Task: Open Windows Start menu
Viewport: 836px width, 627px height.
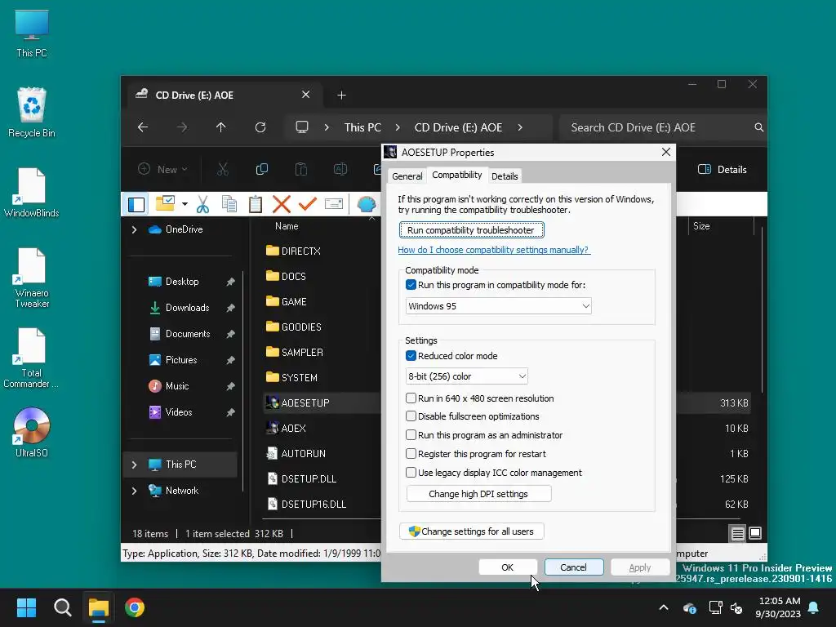Action: [x=26, y=607]
